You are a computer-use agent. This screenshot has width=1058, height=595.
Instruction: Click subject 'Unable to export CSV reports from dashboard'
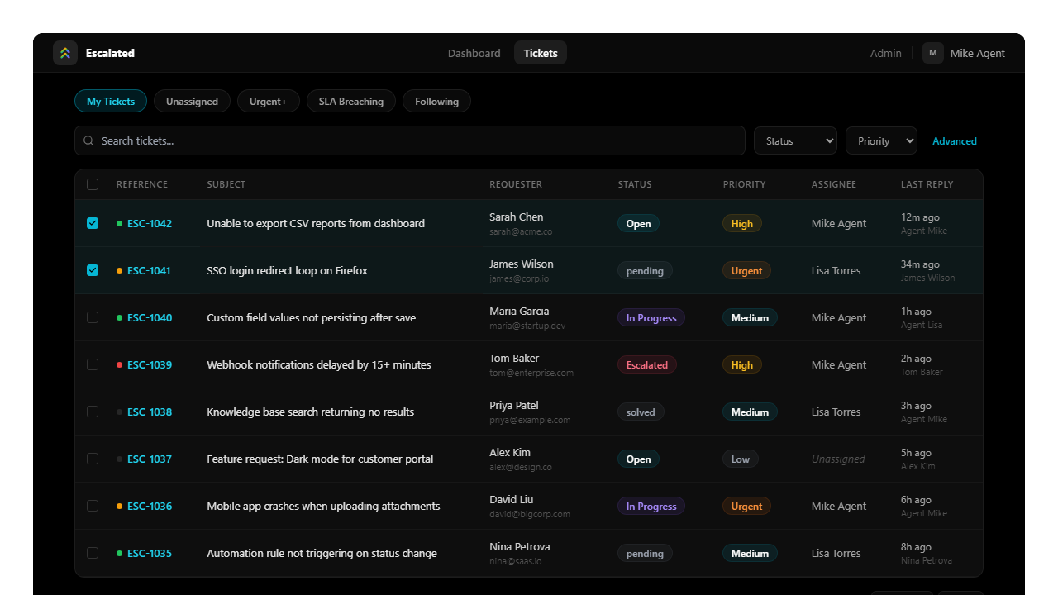(316, 223)
